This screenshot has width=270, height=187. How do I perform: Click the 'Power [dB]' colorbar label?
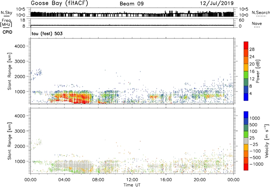tap(258, 71)
